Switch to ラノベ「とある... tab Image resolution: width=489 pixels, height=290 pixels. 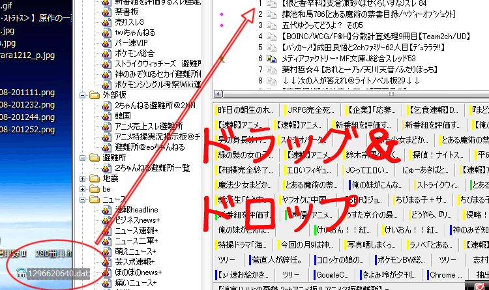click(431, 245)
